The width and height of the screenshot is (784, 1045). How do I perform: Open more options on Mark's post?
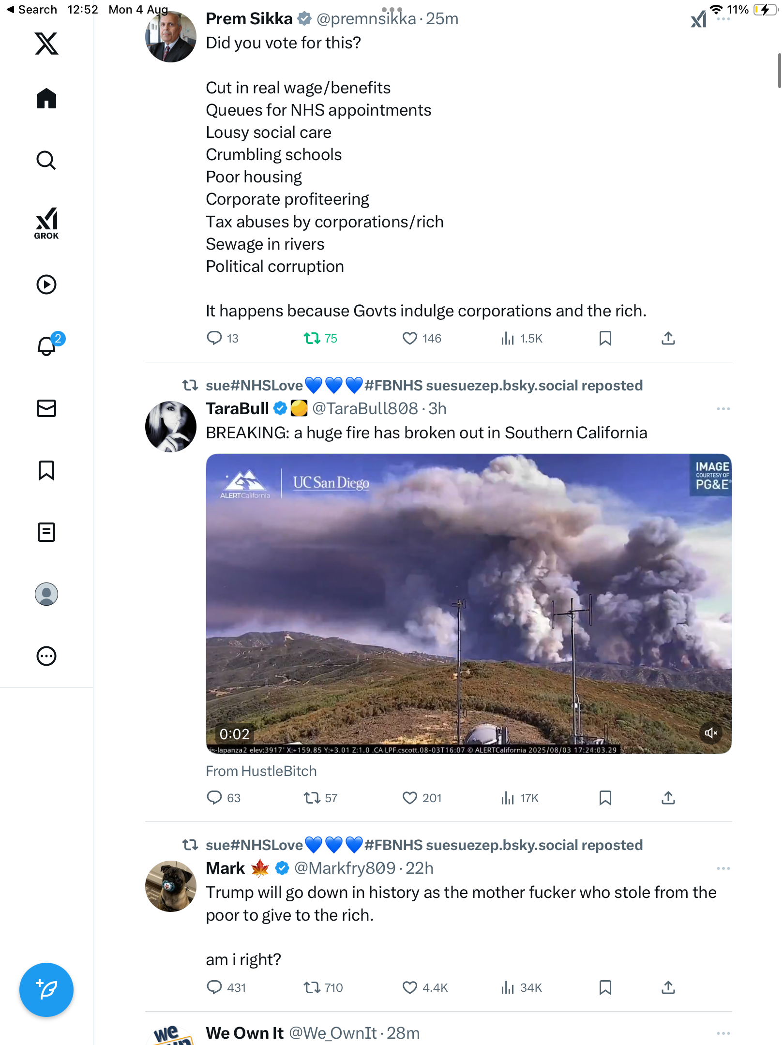tap(723, 868)
